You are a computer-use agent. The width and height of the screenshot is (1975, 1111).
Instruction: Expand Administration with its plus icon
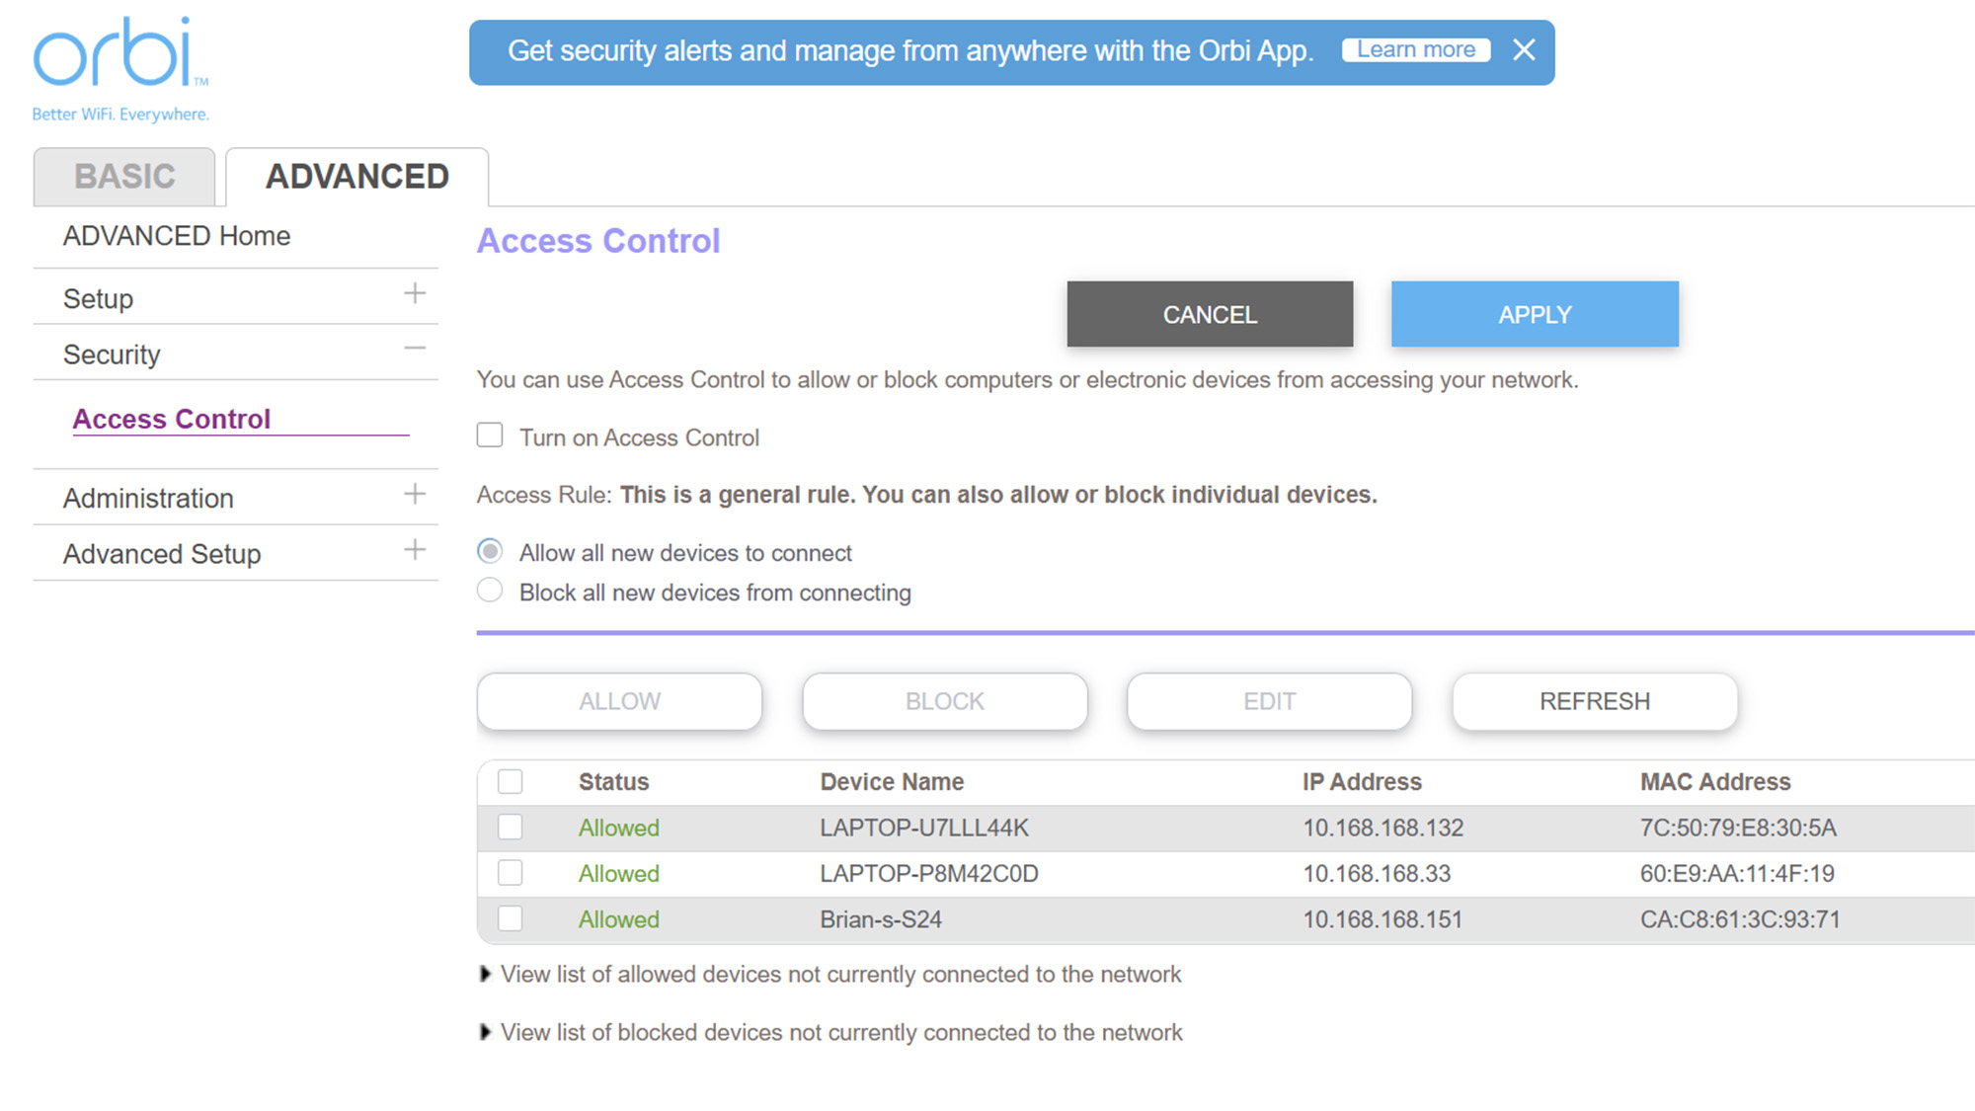click(x=415, y=494)
